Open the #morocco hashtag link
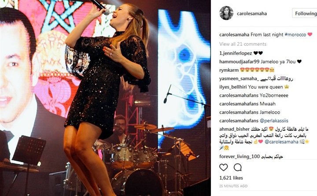This screenshot has width=317, height=196. coord(295,35)
